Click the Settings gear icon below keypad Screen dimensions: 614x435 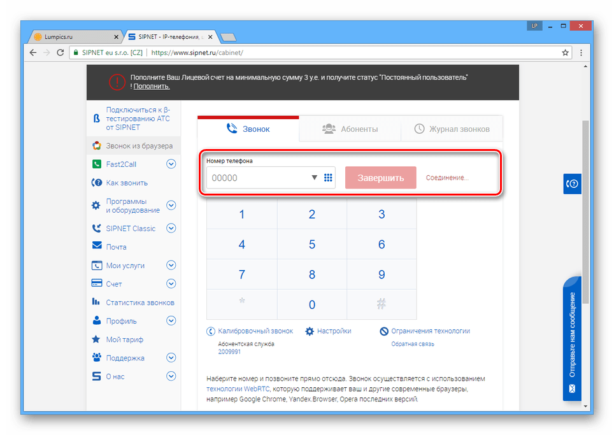click(310, 331)
